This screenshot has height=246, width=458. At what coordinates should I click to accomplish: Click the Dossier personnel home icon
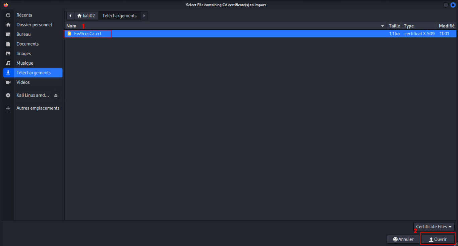(8, 25)
